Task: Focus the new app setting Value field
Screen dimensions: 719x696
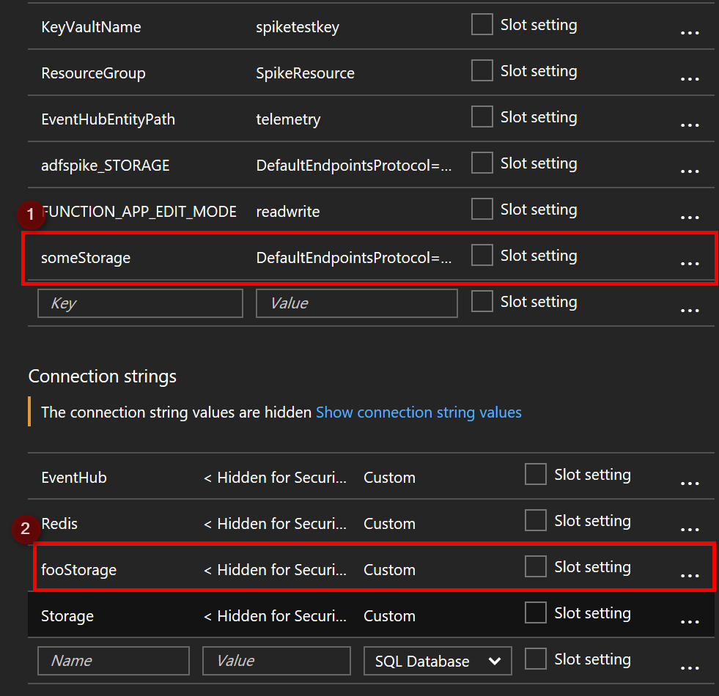Action: tap(357, 303)
